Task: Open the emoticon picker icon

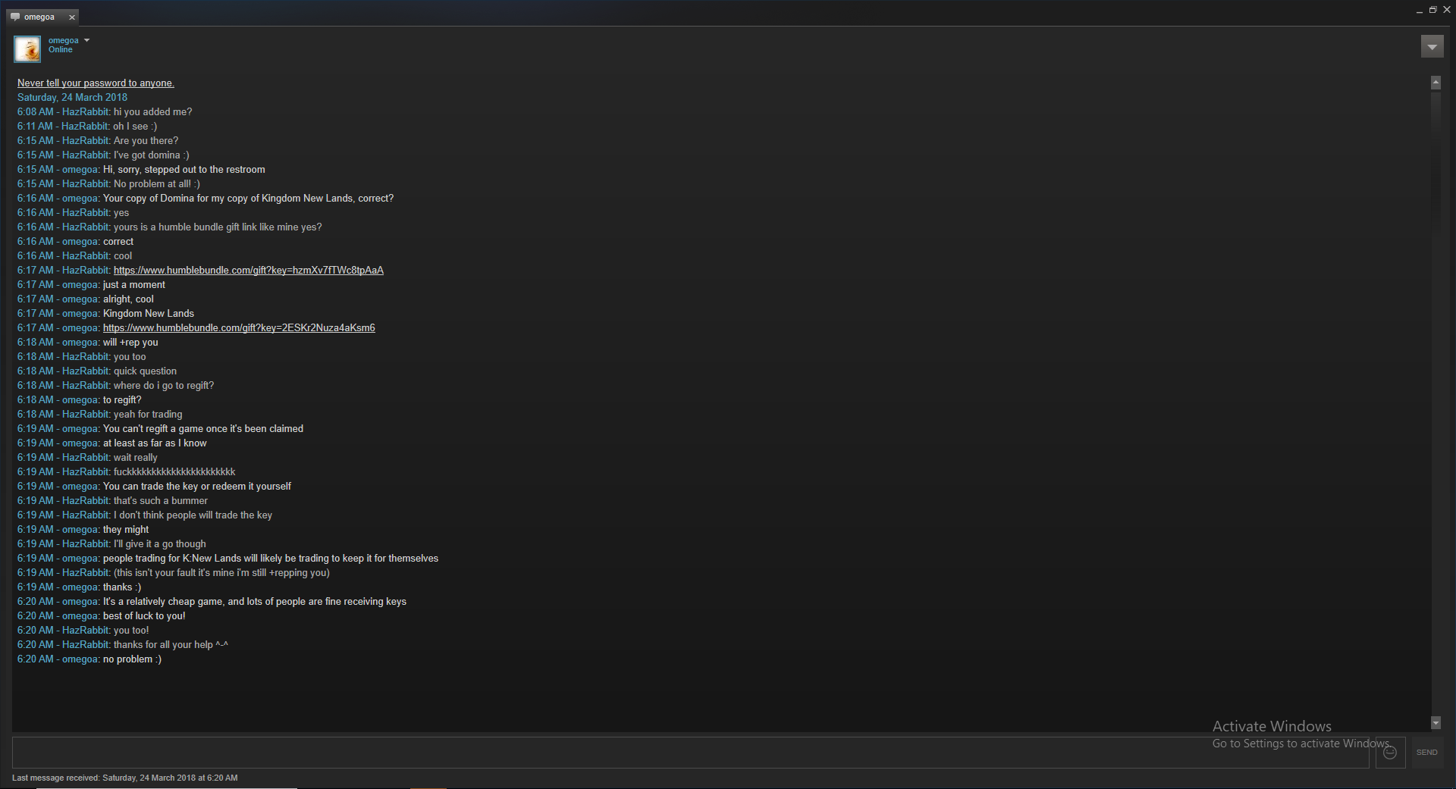Action: coord(1390,753)
